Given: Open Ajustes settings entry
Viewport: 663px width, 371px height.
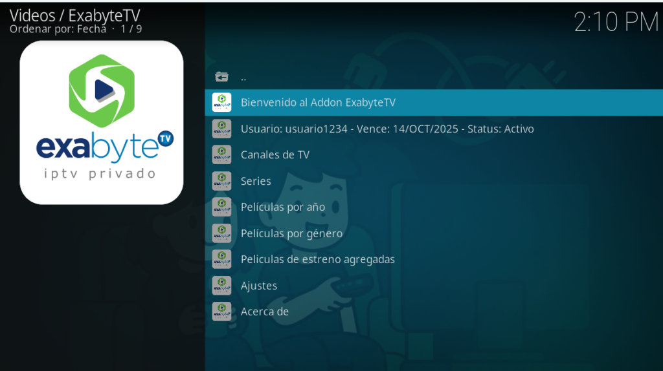Looking at the screenshot, I should pyautogui.click(x=259, y=286).
